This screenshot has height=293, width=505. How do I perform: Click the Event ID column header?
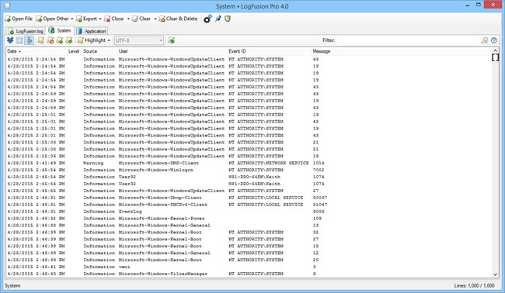(270, 51)
